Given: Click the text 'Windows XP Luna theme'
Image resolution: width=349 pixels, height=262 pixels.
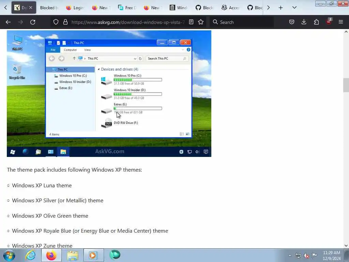Looking at the screenshot, I should [x=42, y=185].
